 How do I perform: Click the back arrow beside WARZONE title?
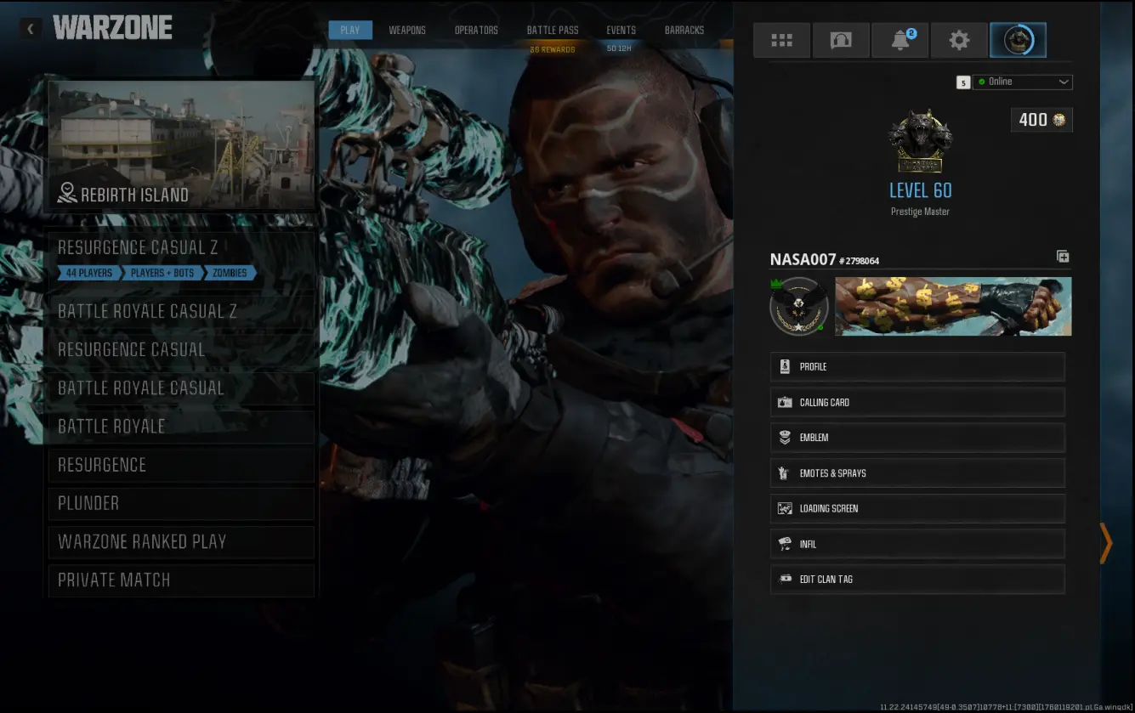31,29
